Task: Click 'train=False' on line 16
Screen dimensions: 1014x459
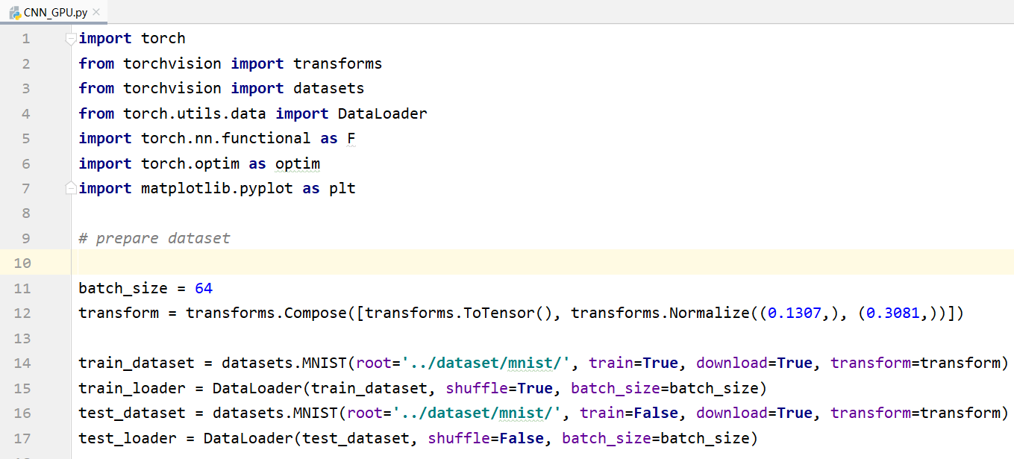Action: (x=629, y=413)
